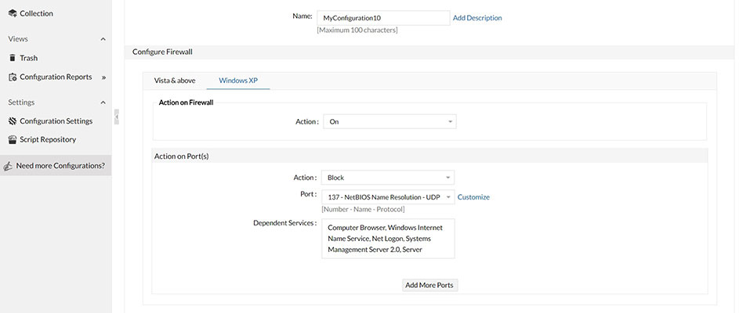Click the Name field containing MyConfiguration10
This screenshot has width=739, height=313.
click(382, 18)
